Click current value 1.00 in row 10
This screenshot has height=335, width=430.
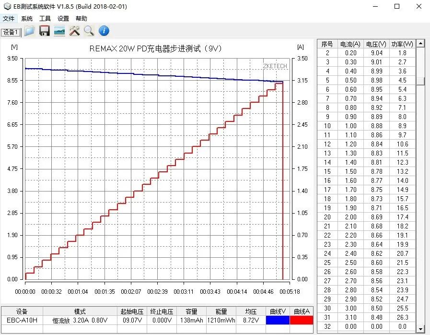pos(351,126)
